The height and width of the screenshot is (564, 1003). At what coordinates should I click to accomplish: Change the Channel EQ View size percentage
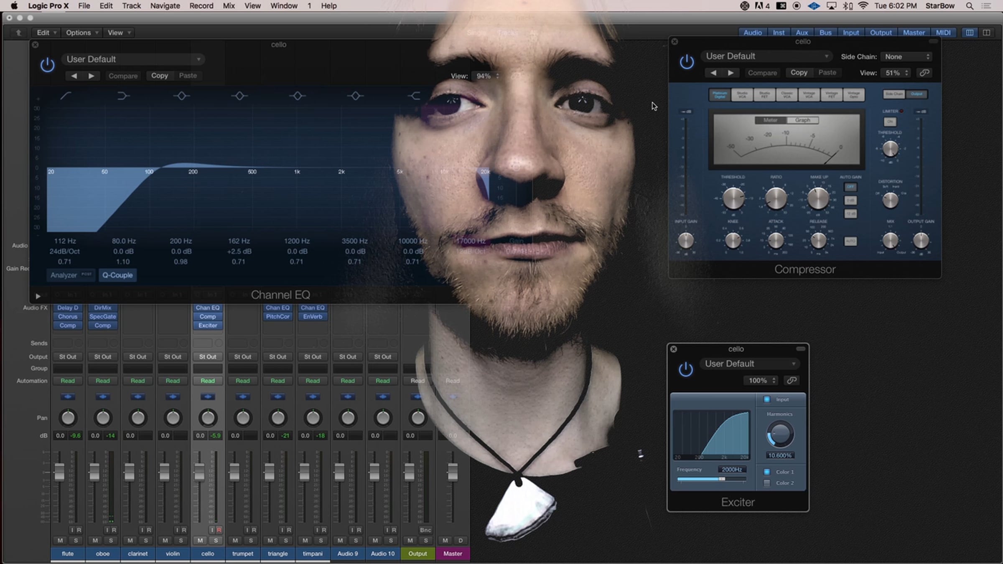coord(486,76)
